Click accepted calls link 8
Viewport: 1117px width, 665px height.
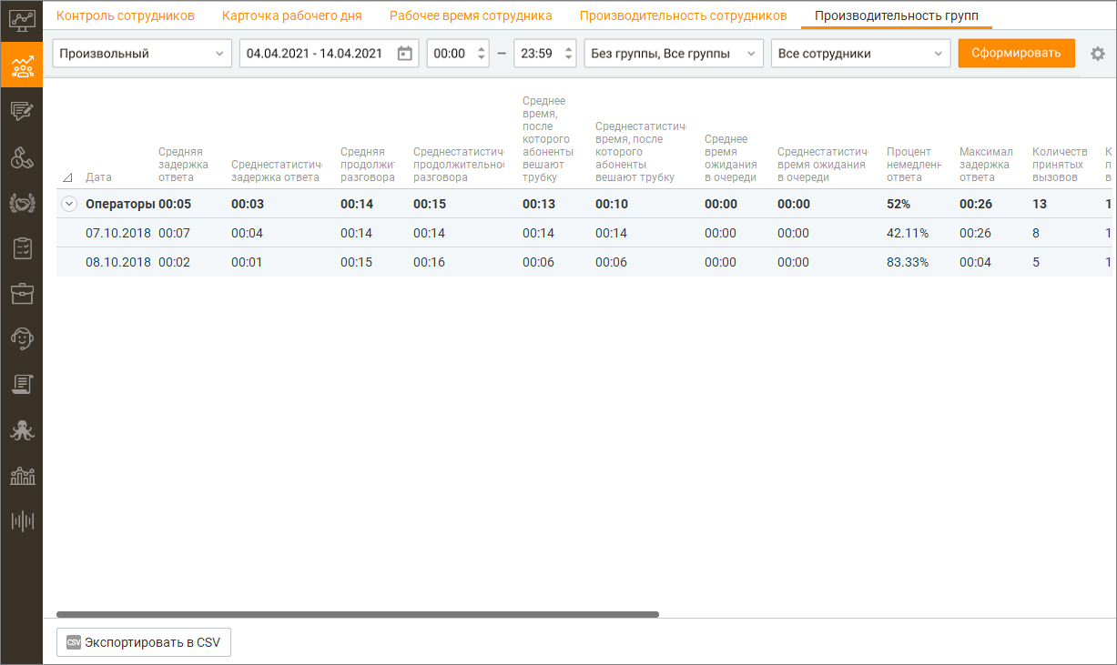[1036, 233]
